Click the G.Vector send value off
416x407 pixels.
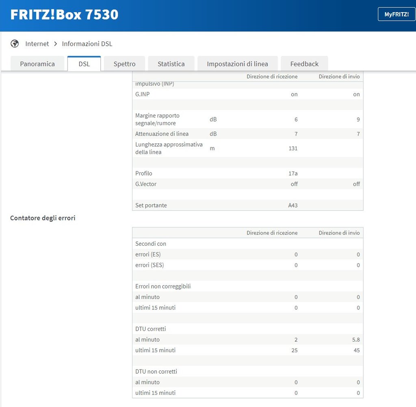[356, 184]
